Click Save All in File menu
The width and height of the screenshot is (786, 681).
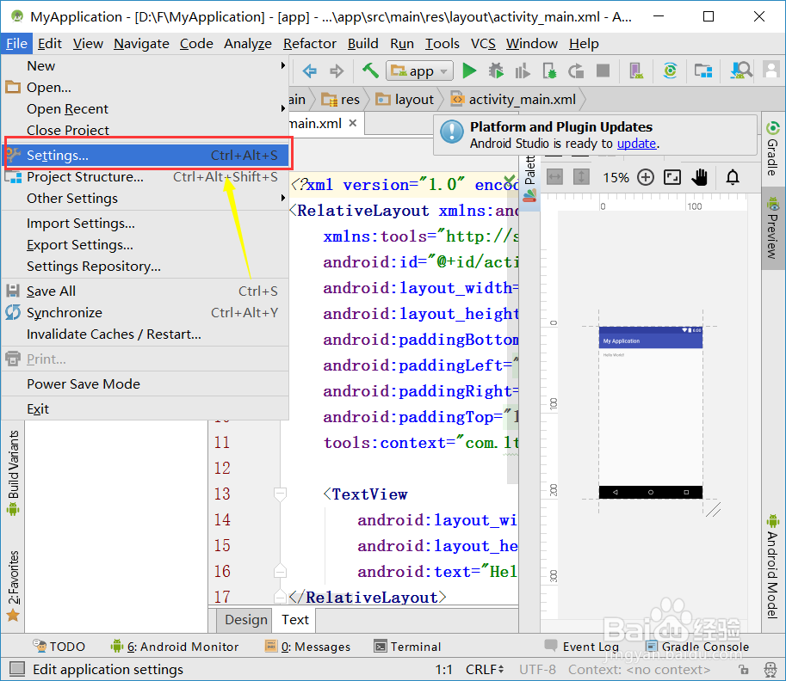click(x=145, y=291)
